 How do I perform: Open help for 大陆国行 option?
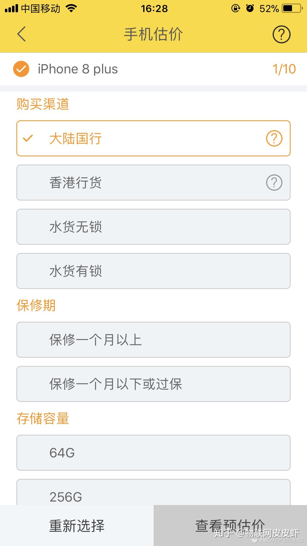coord(274,138)
